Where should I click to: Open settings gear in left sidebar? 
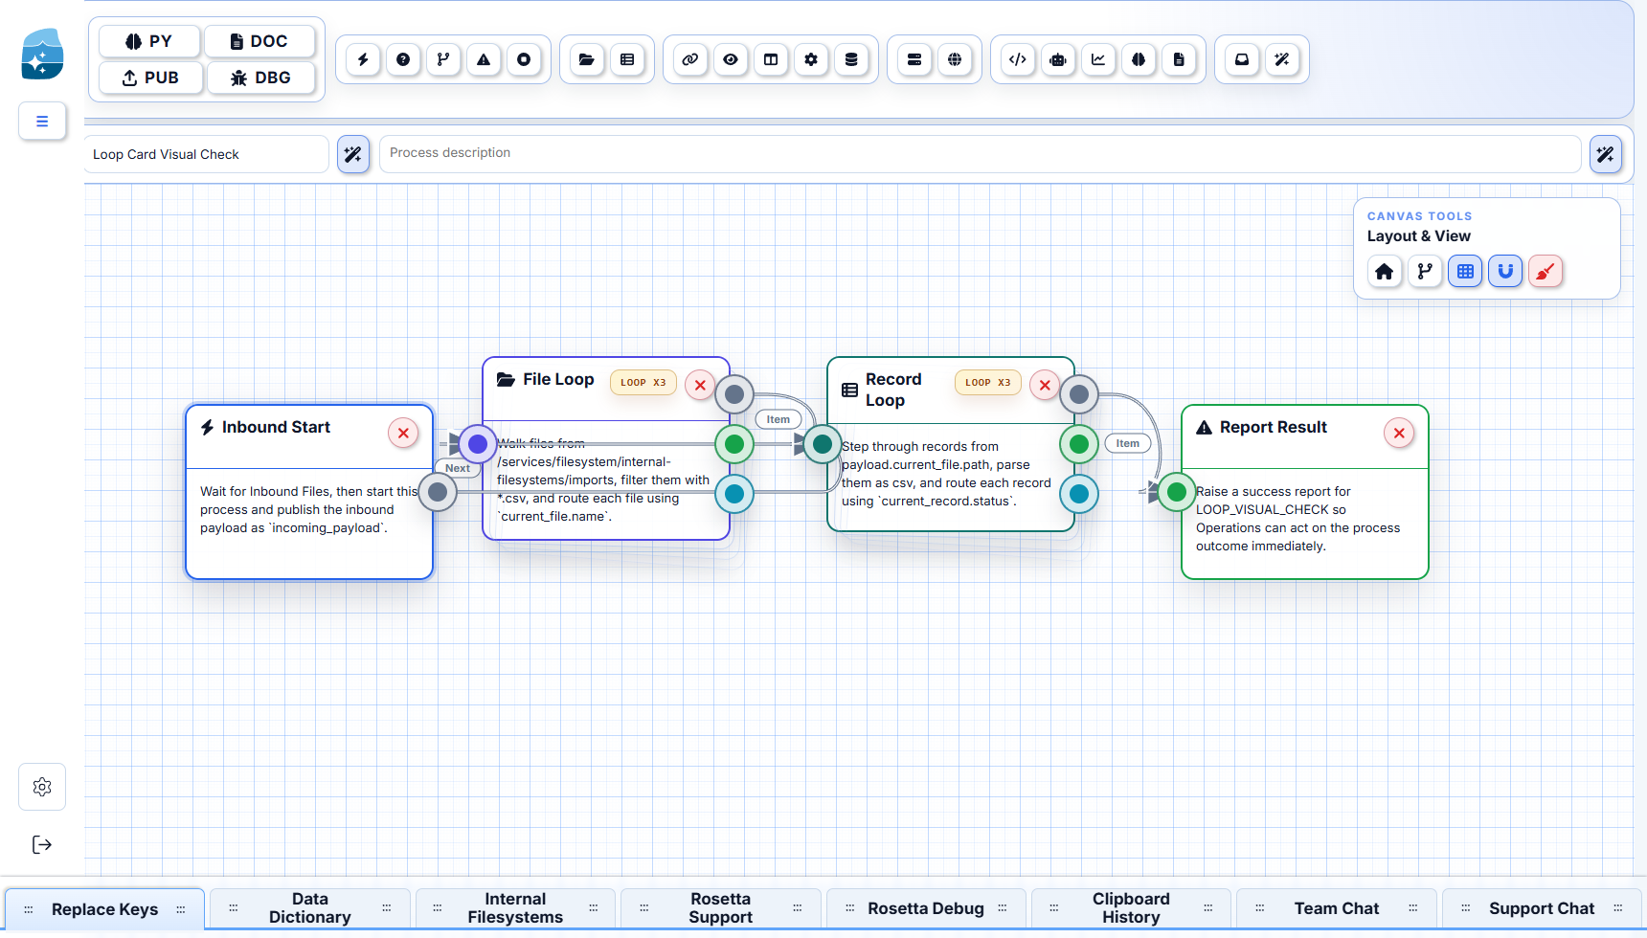click(x=42, y=787)
